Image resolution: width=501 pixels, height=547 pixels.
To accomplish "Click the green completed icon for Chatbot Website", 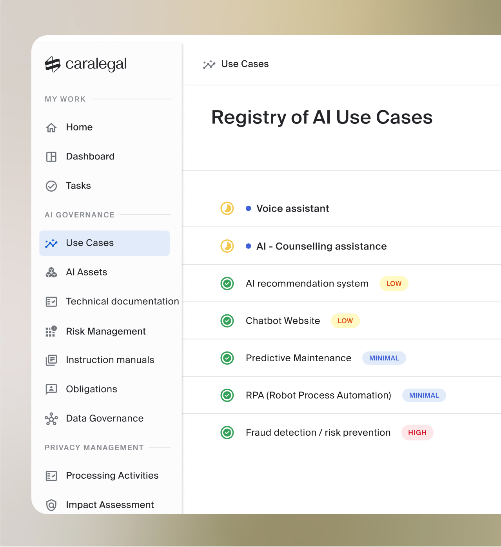I will click(227, 321).
